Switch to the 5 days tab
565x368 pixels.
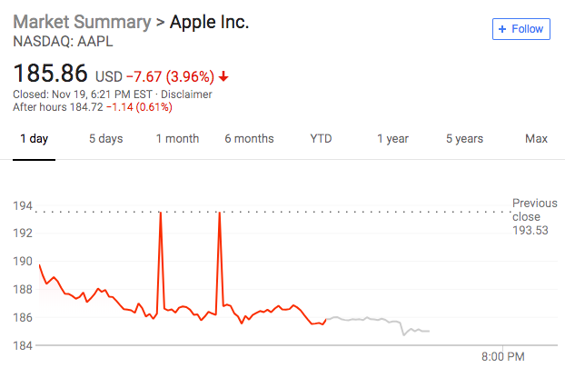(105, 139)
